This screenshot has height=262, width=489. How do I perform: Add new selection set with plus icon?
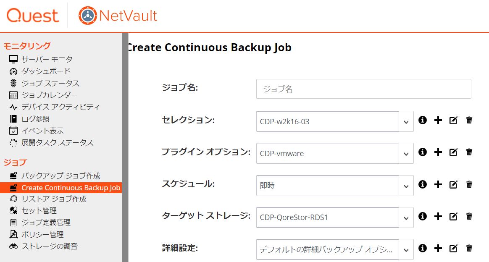(x=438, y=120)
